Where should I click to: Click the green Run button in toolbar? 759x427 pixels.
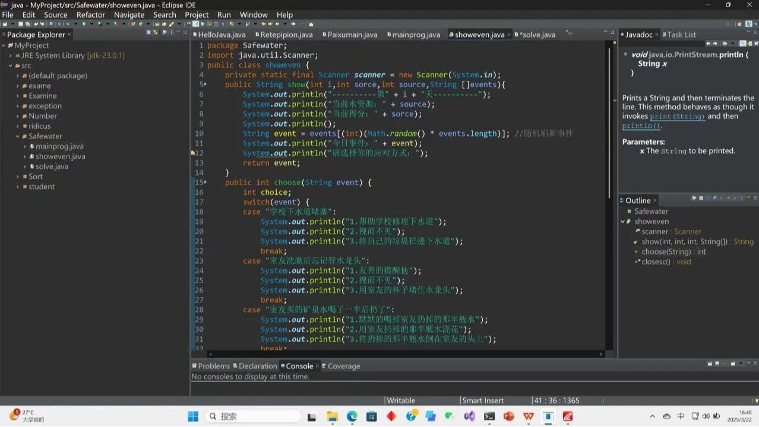pos(84,24)
